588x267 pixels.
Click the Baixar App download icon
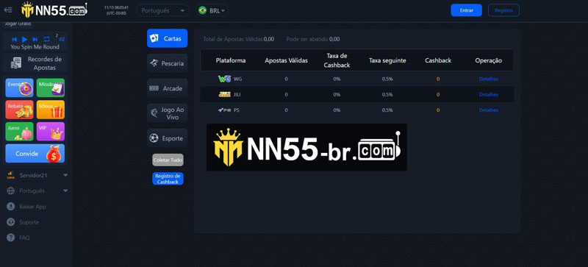pyautogui.click(x=11, y=207)
